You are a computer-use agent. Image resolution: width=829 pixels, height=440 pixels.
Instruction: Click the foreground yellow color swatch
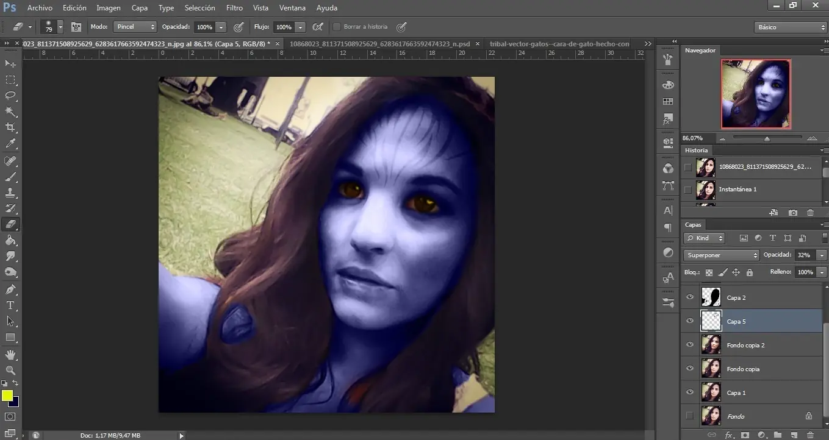[7, 396]
